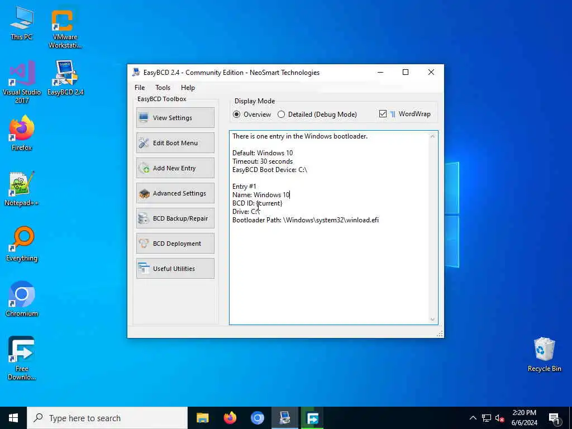The width and height of the screenshot is (572, 429).
Task: Open taskbar clock and date
Action: (x=524, y=418)
